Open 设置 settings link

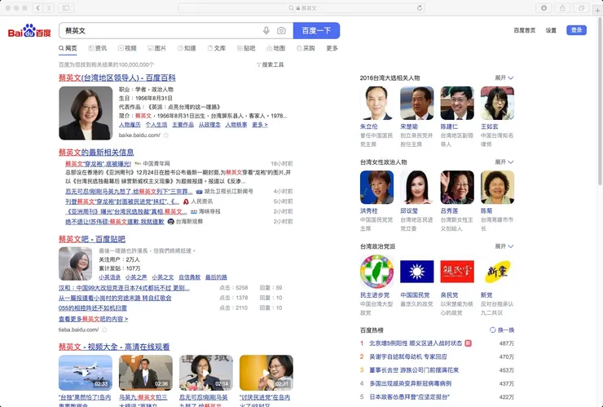coord(551,30)
